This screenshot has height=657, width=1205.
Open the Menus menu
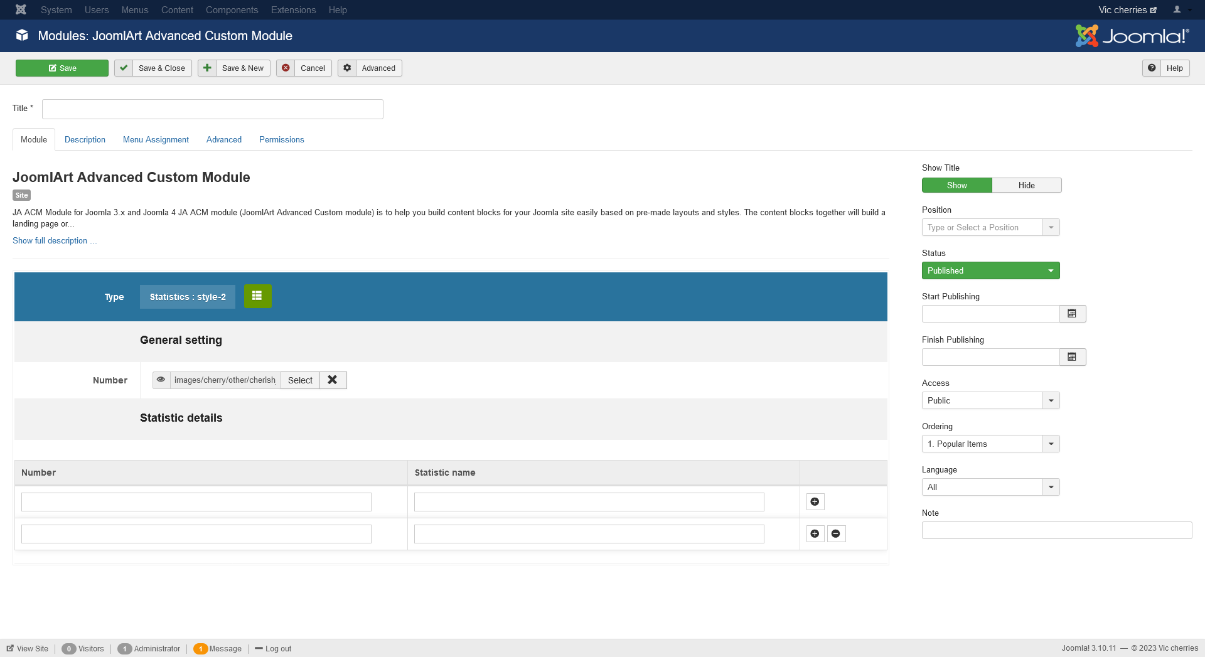(135, 9)
